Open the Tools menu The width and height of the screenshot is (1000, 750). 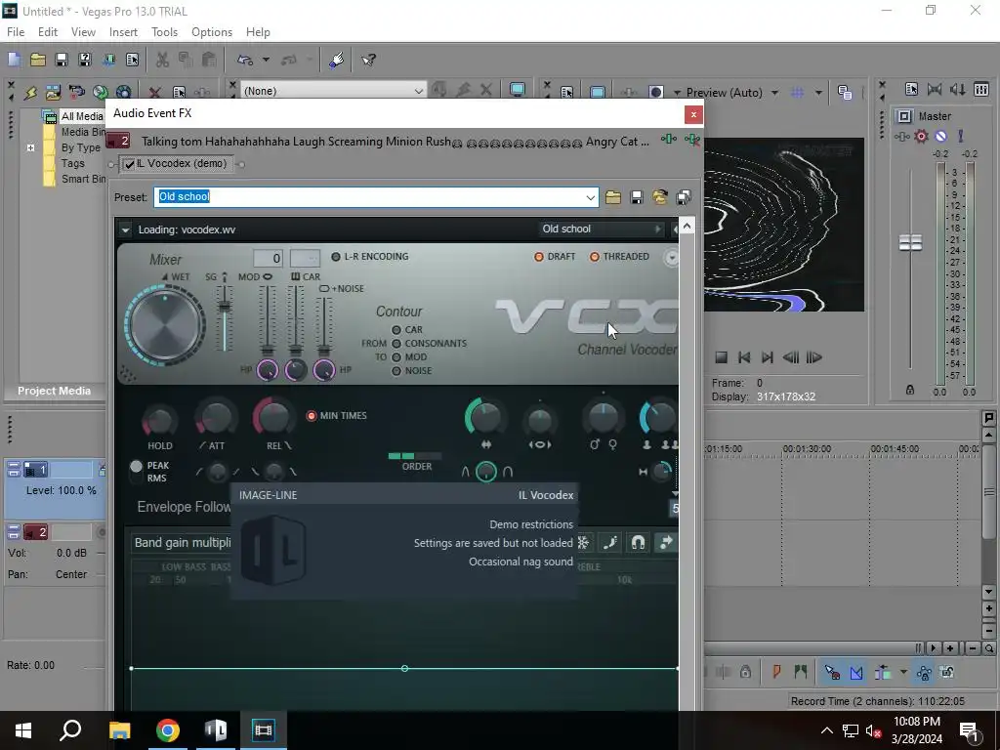[x=164, y=32]
